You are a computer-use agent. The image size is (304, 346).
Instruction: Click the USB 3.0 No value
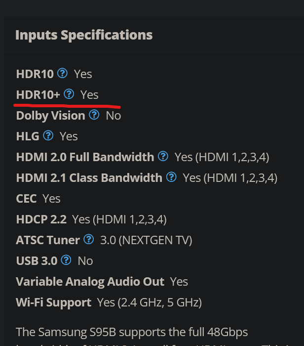click(85, 261)
